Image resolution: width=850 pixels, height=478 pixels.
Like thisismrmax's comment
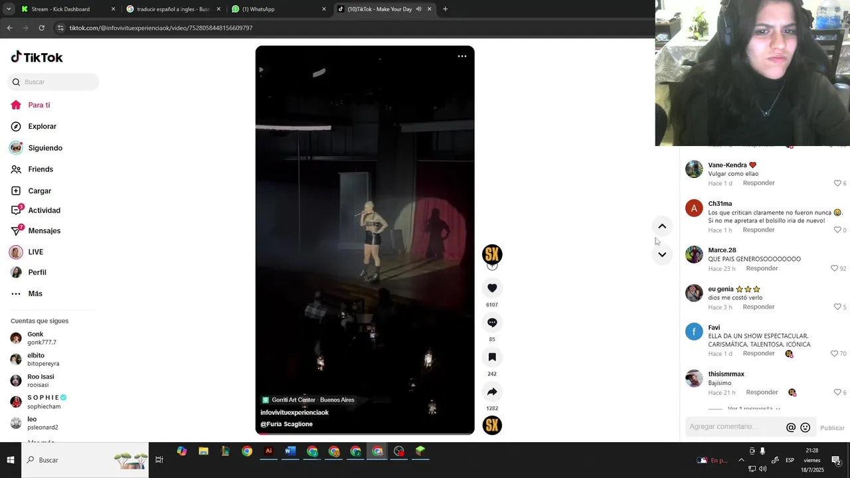837,392
